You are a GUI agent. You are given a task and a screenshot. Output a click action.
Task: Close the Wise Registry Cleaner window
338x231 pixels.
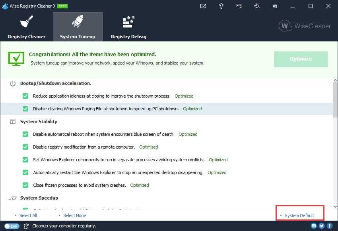328,6
